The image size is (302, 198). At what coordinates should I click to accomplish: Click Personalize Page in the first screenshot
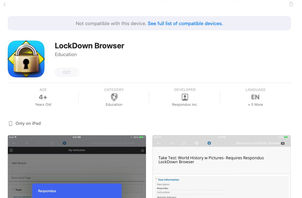click(21, 178)
